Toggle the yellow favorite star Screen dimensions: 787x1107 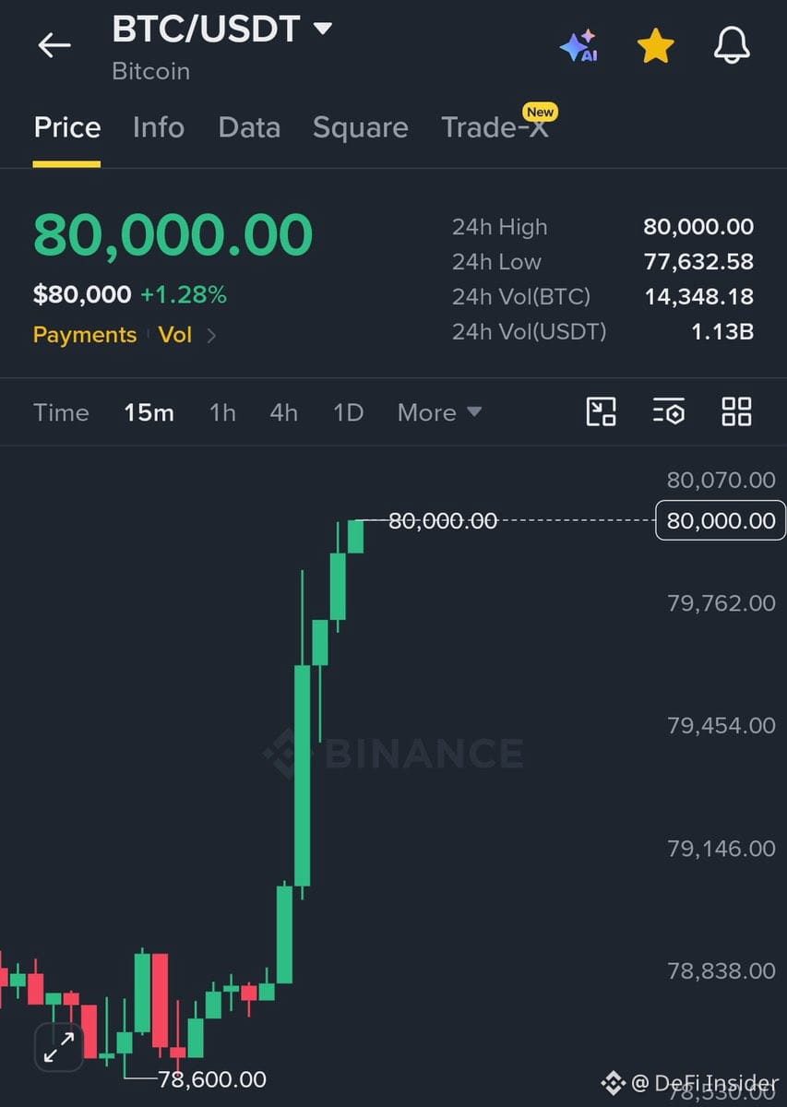[655, 45]
